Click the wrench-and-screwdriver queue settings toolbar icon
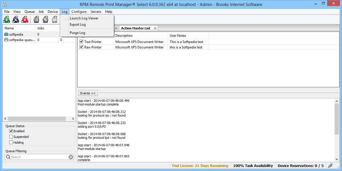Screen dimensions: 342x171 16,20
